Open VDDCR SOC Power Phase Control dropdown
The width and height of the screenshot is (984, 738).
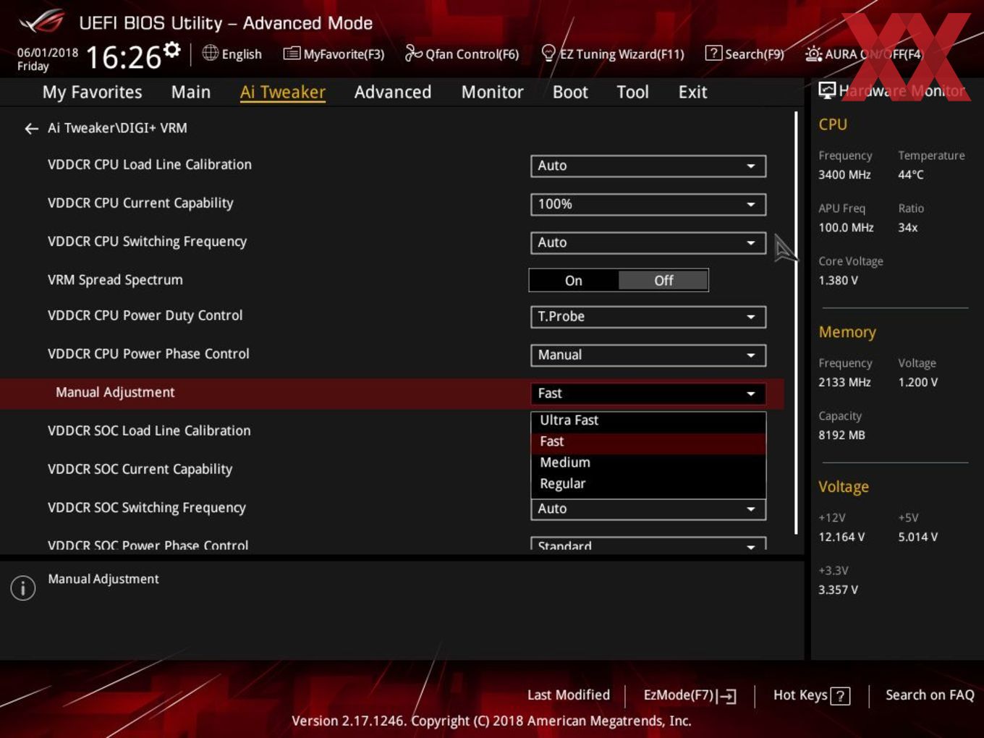point(648,545)
